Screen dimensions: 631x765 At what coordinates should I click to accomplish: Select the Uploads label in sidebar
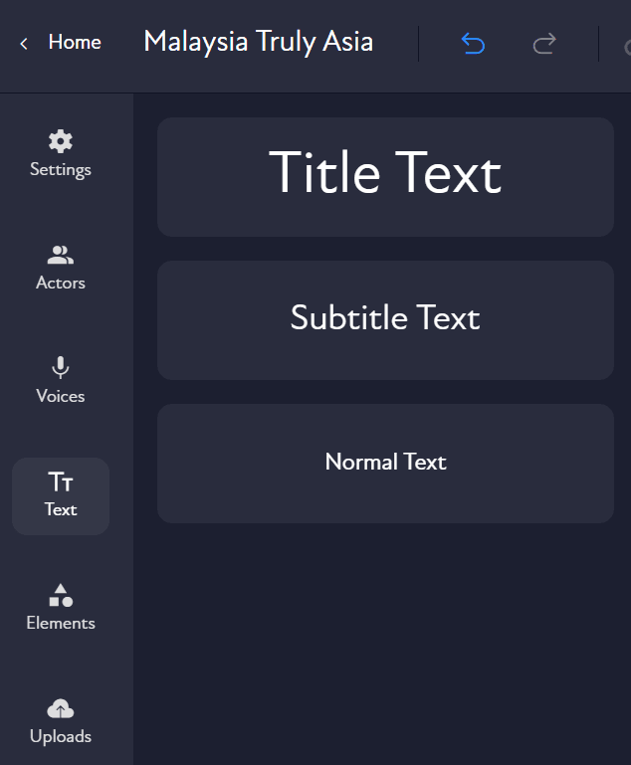pyautogui.click(x=61, y=737)
